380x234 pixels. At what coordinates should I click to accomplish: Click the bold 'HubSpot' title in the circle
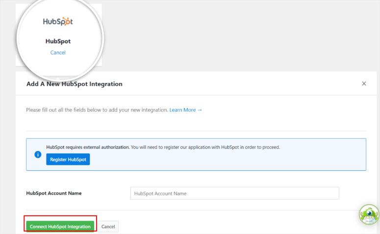click(58, 41)
